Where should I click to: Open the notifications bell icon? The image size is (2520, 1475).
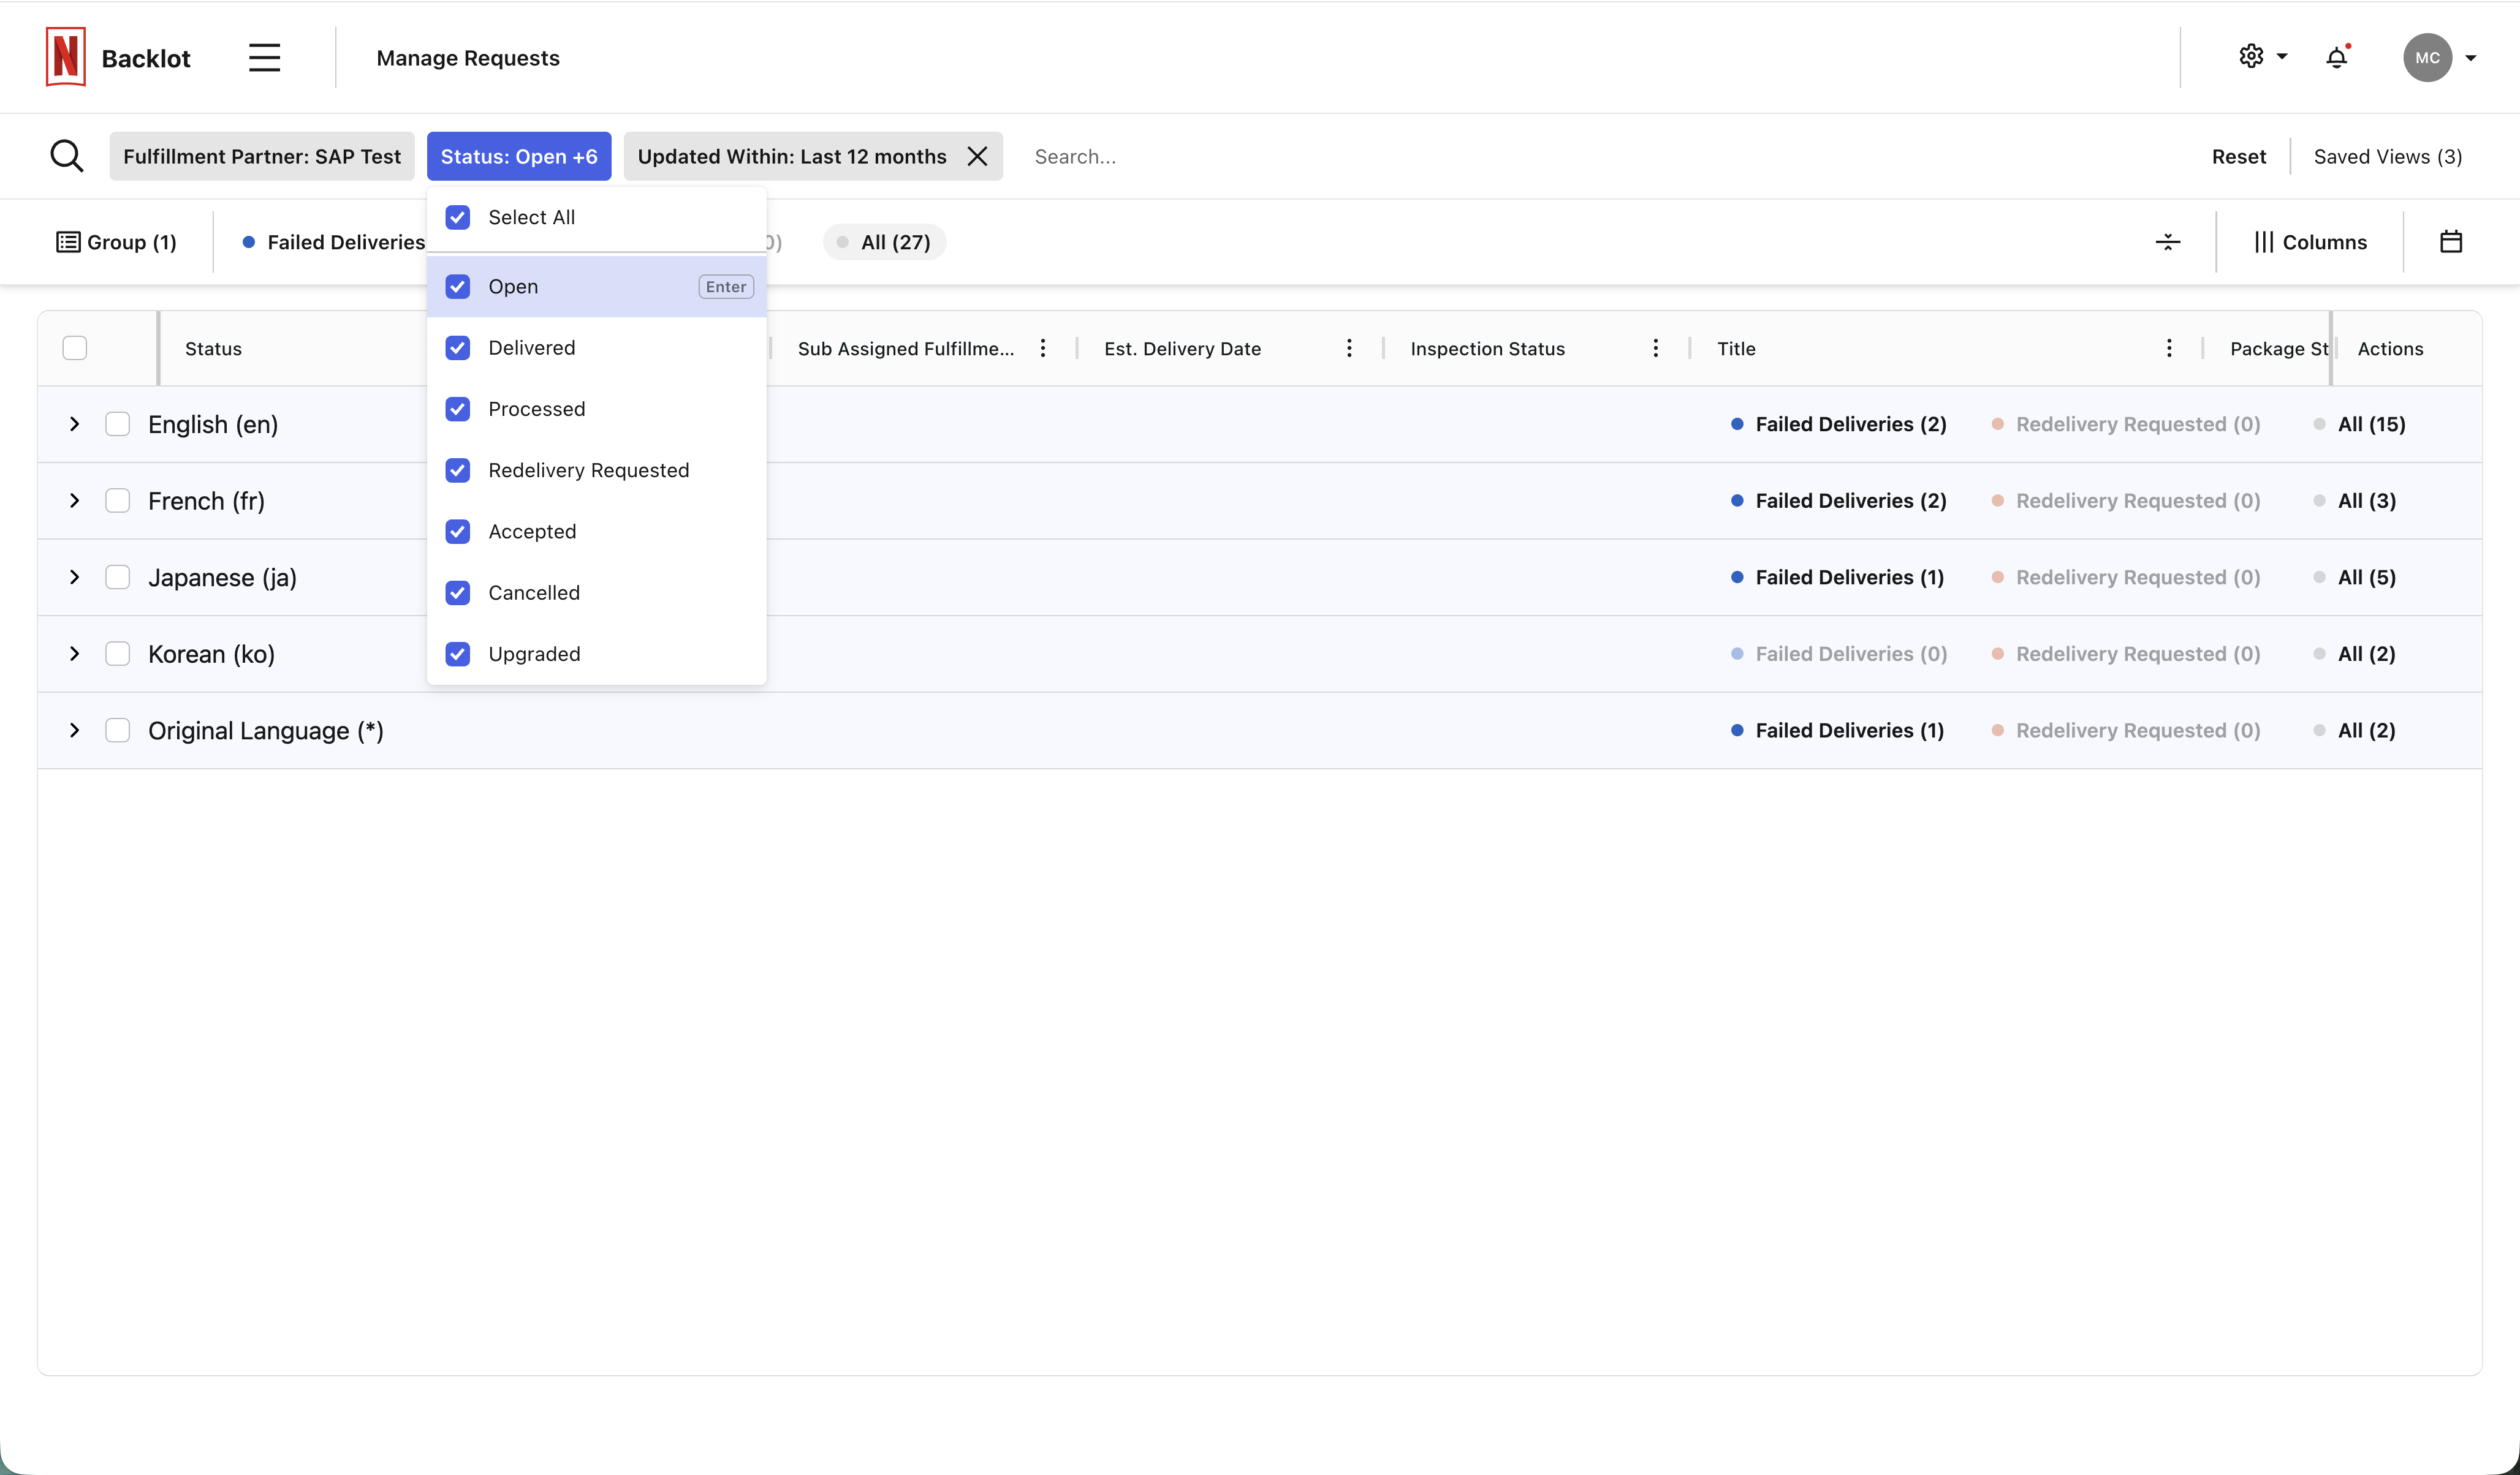click(x=2337, y=57)
